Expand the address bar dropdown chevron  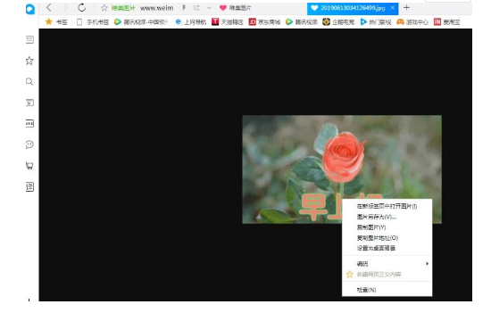click(x=209, y=8)
